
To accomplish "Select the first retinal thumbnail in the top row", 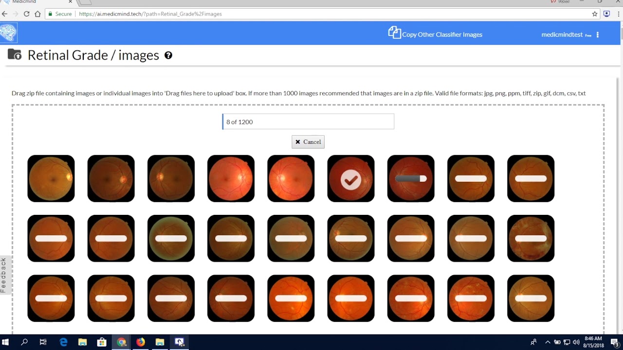I will (x=51, y=178).
